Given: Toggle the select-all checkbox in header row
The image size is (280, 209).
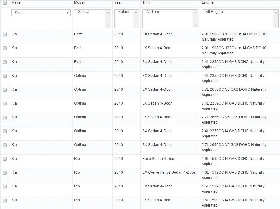Looking at the screenshot, I should 5,3.
